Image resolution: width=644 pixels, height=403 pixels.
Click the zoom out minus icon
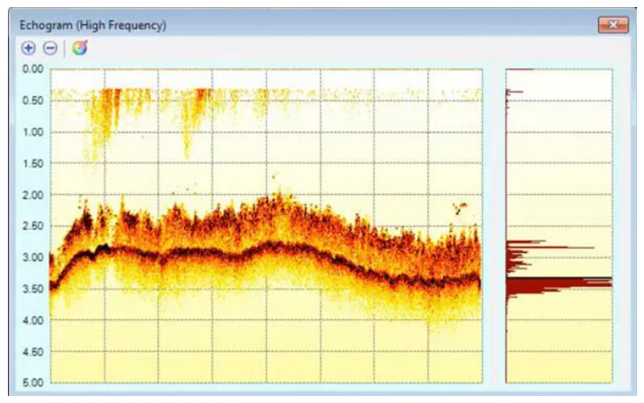coord(50,49)
